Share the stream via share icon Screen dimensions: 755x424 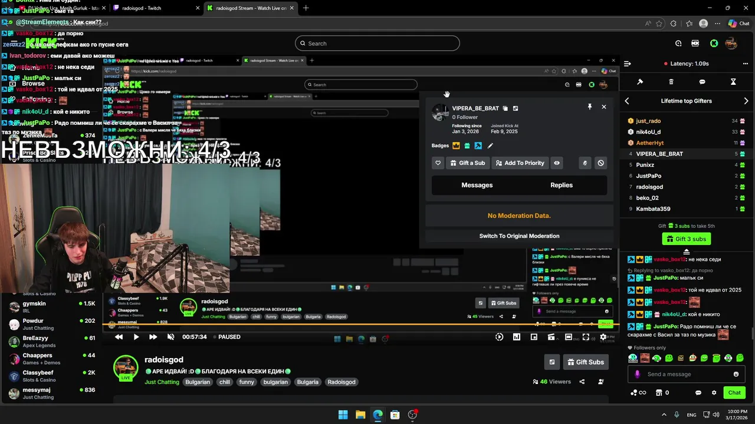[582, 382]
